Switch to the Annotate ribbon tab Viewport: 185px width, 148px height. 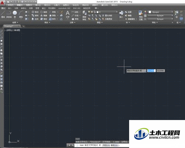tap(16, 8)
